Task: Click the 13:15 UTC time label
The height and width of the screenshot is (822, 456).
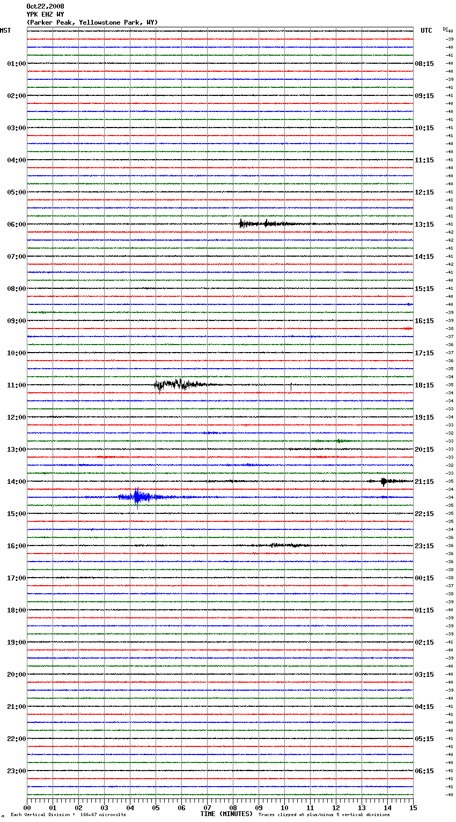Action: (x=424, y=225)
